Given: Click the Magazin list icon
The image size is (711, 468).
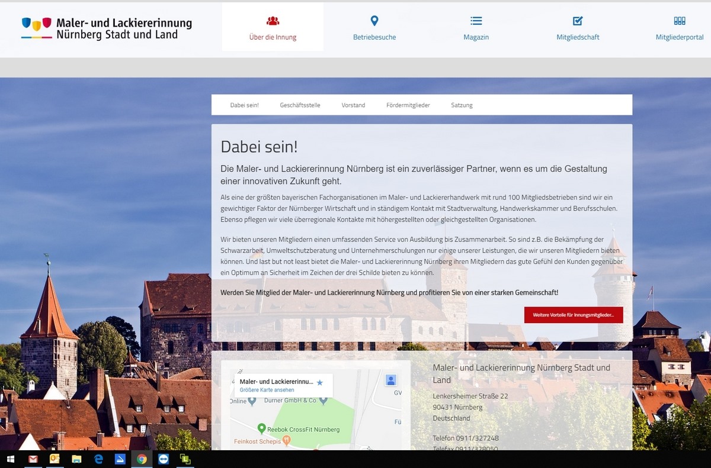Looking at the screenshot, I should [x=476, y=21].
